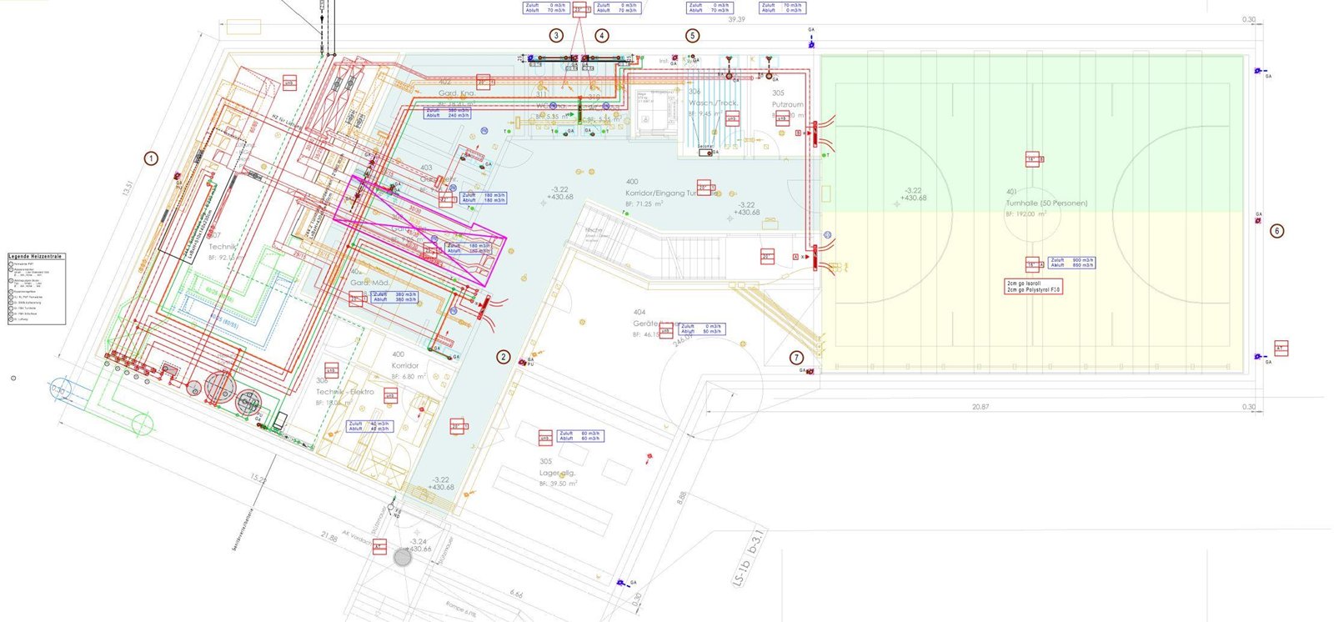Click the upper red air diffuser on Turnhalle wall
The width and height of the screenshot is (1334, 622).
[815, 133]
